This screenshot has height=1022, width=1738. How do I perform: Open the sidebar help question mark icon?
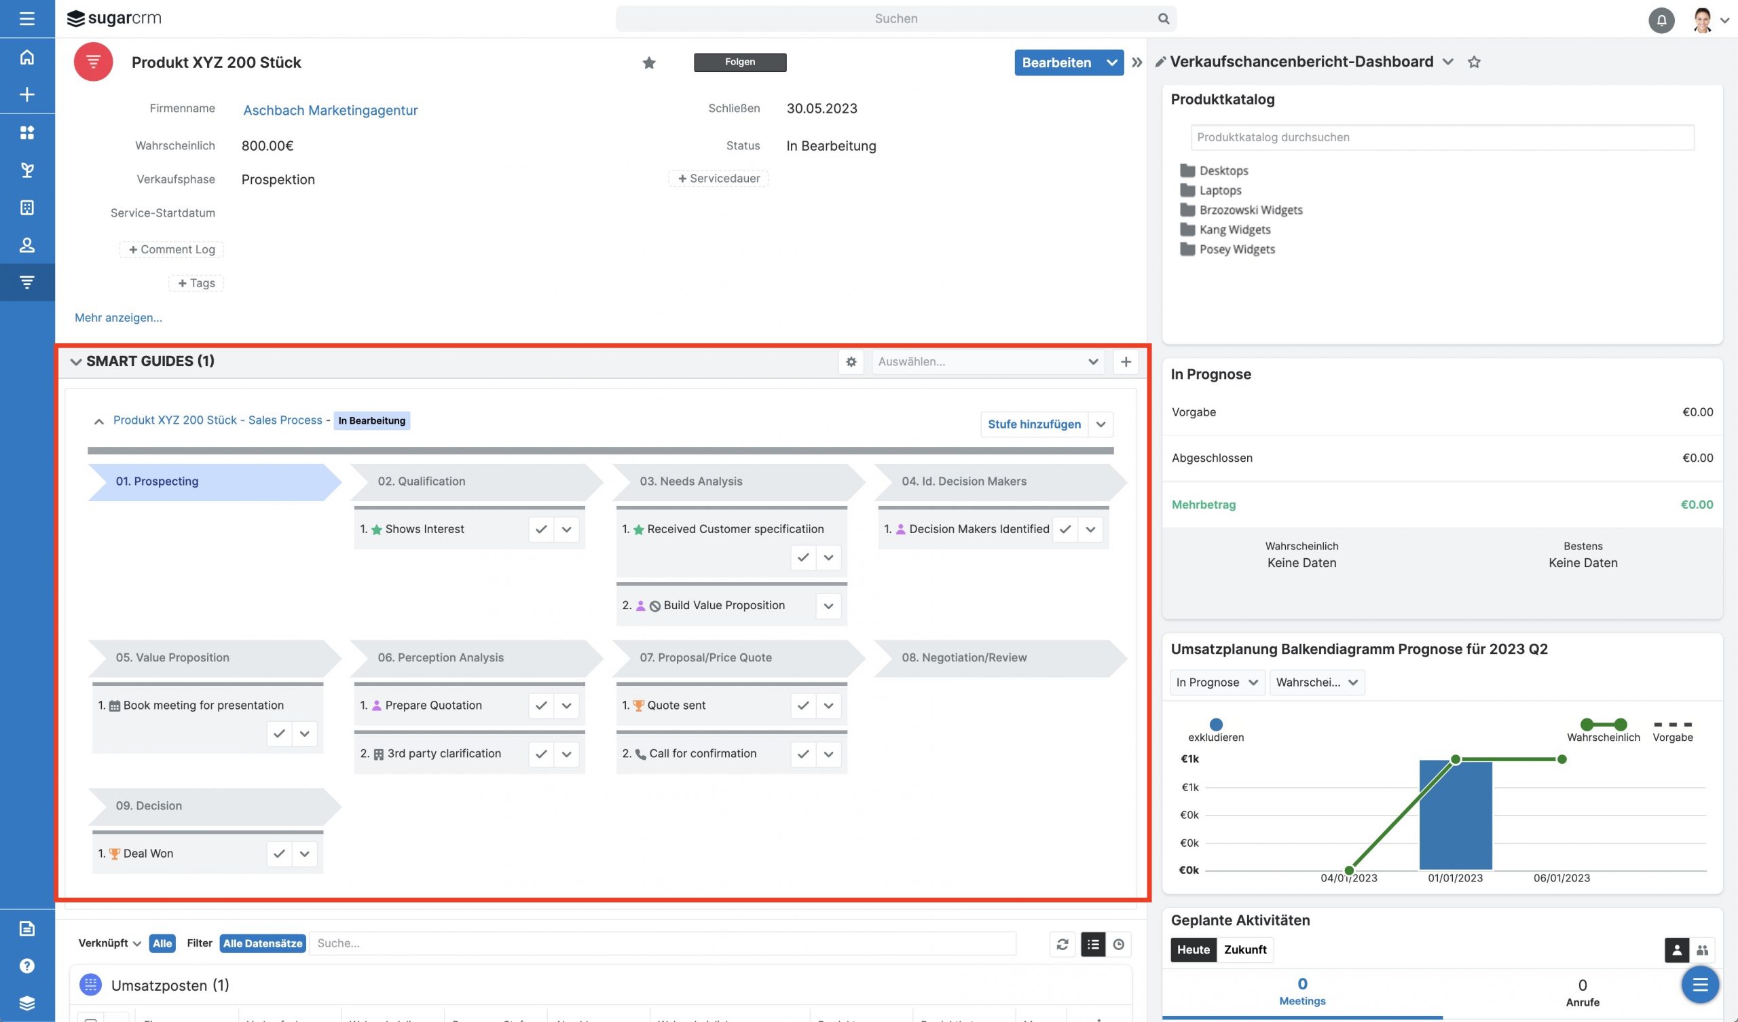coord(27,966)
